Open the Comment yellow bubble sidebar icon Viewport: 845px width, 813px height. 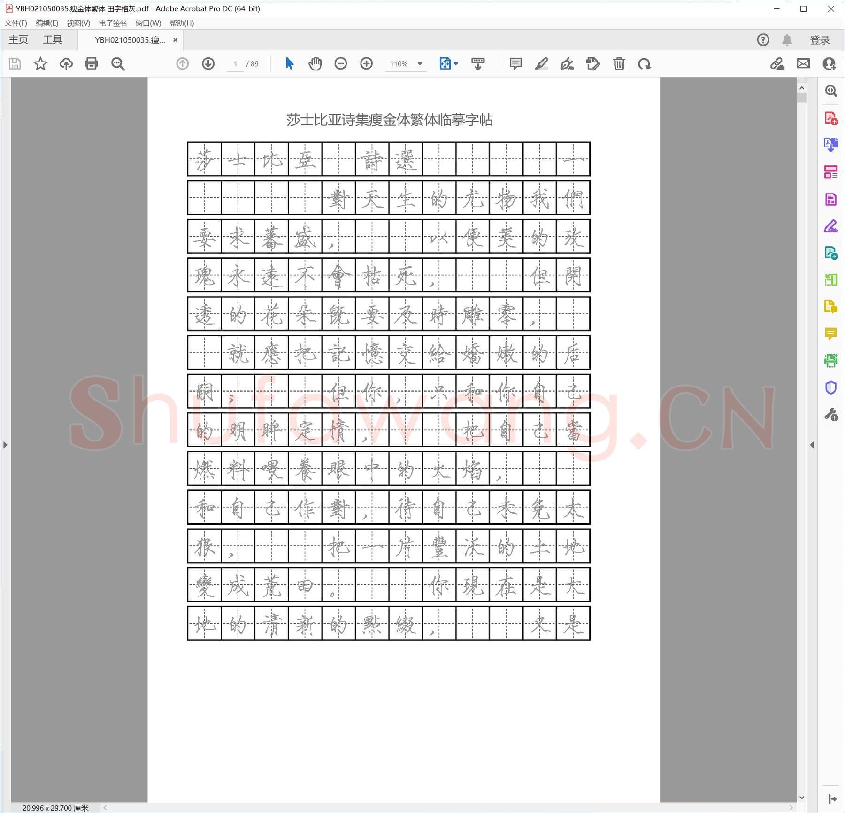click(x=831, y=334)
